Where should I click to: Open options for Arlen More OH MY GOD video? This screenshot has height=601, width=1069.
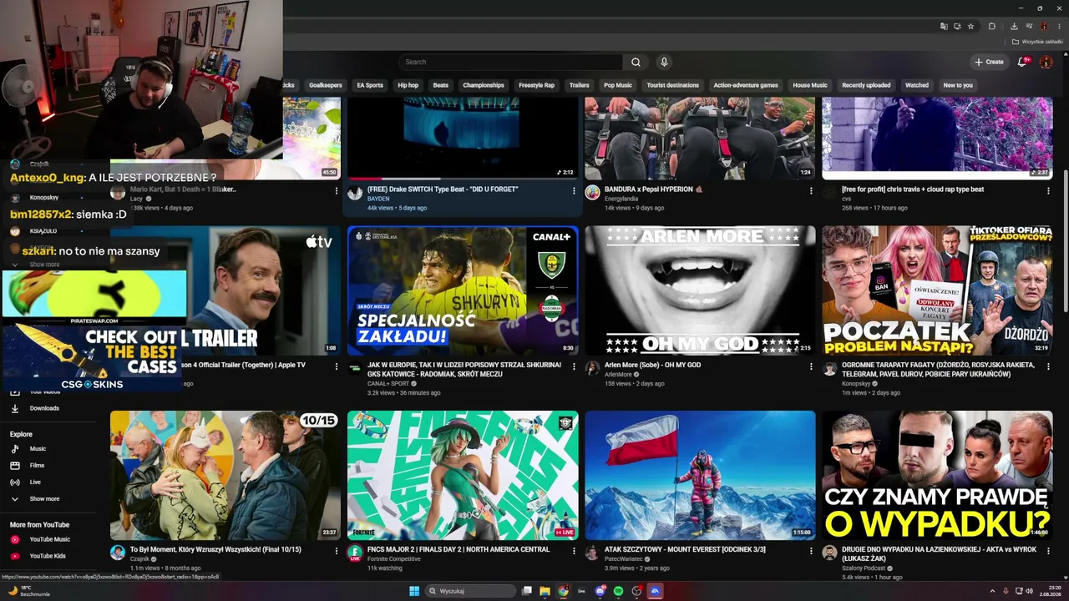[811, 366]
